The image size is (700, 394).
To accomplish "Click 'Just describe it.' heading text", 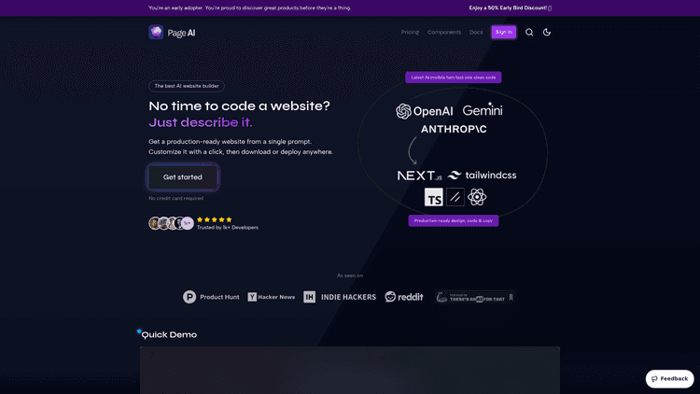I will click(201, 122).
